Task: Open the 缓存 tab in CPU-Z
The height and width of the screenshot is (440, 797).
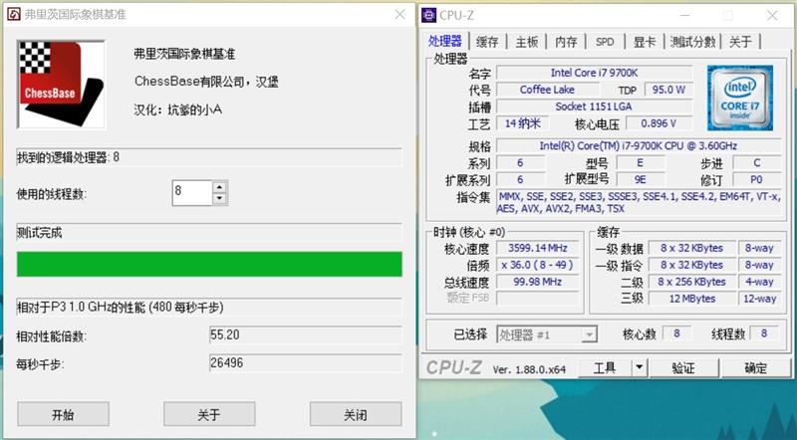Action: click(x=487, y=42)
